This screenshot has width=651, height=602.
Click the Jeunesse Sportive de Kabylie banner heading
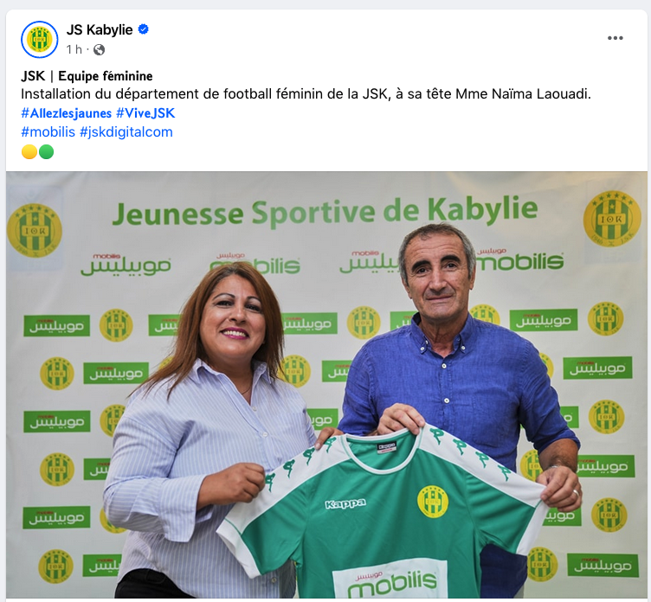pos(325,212)
